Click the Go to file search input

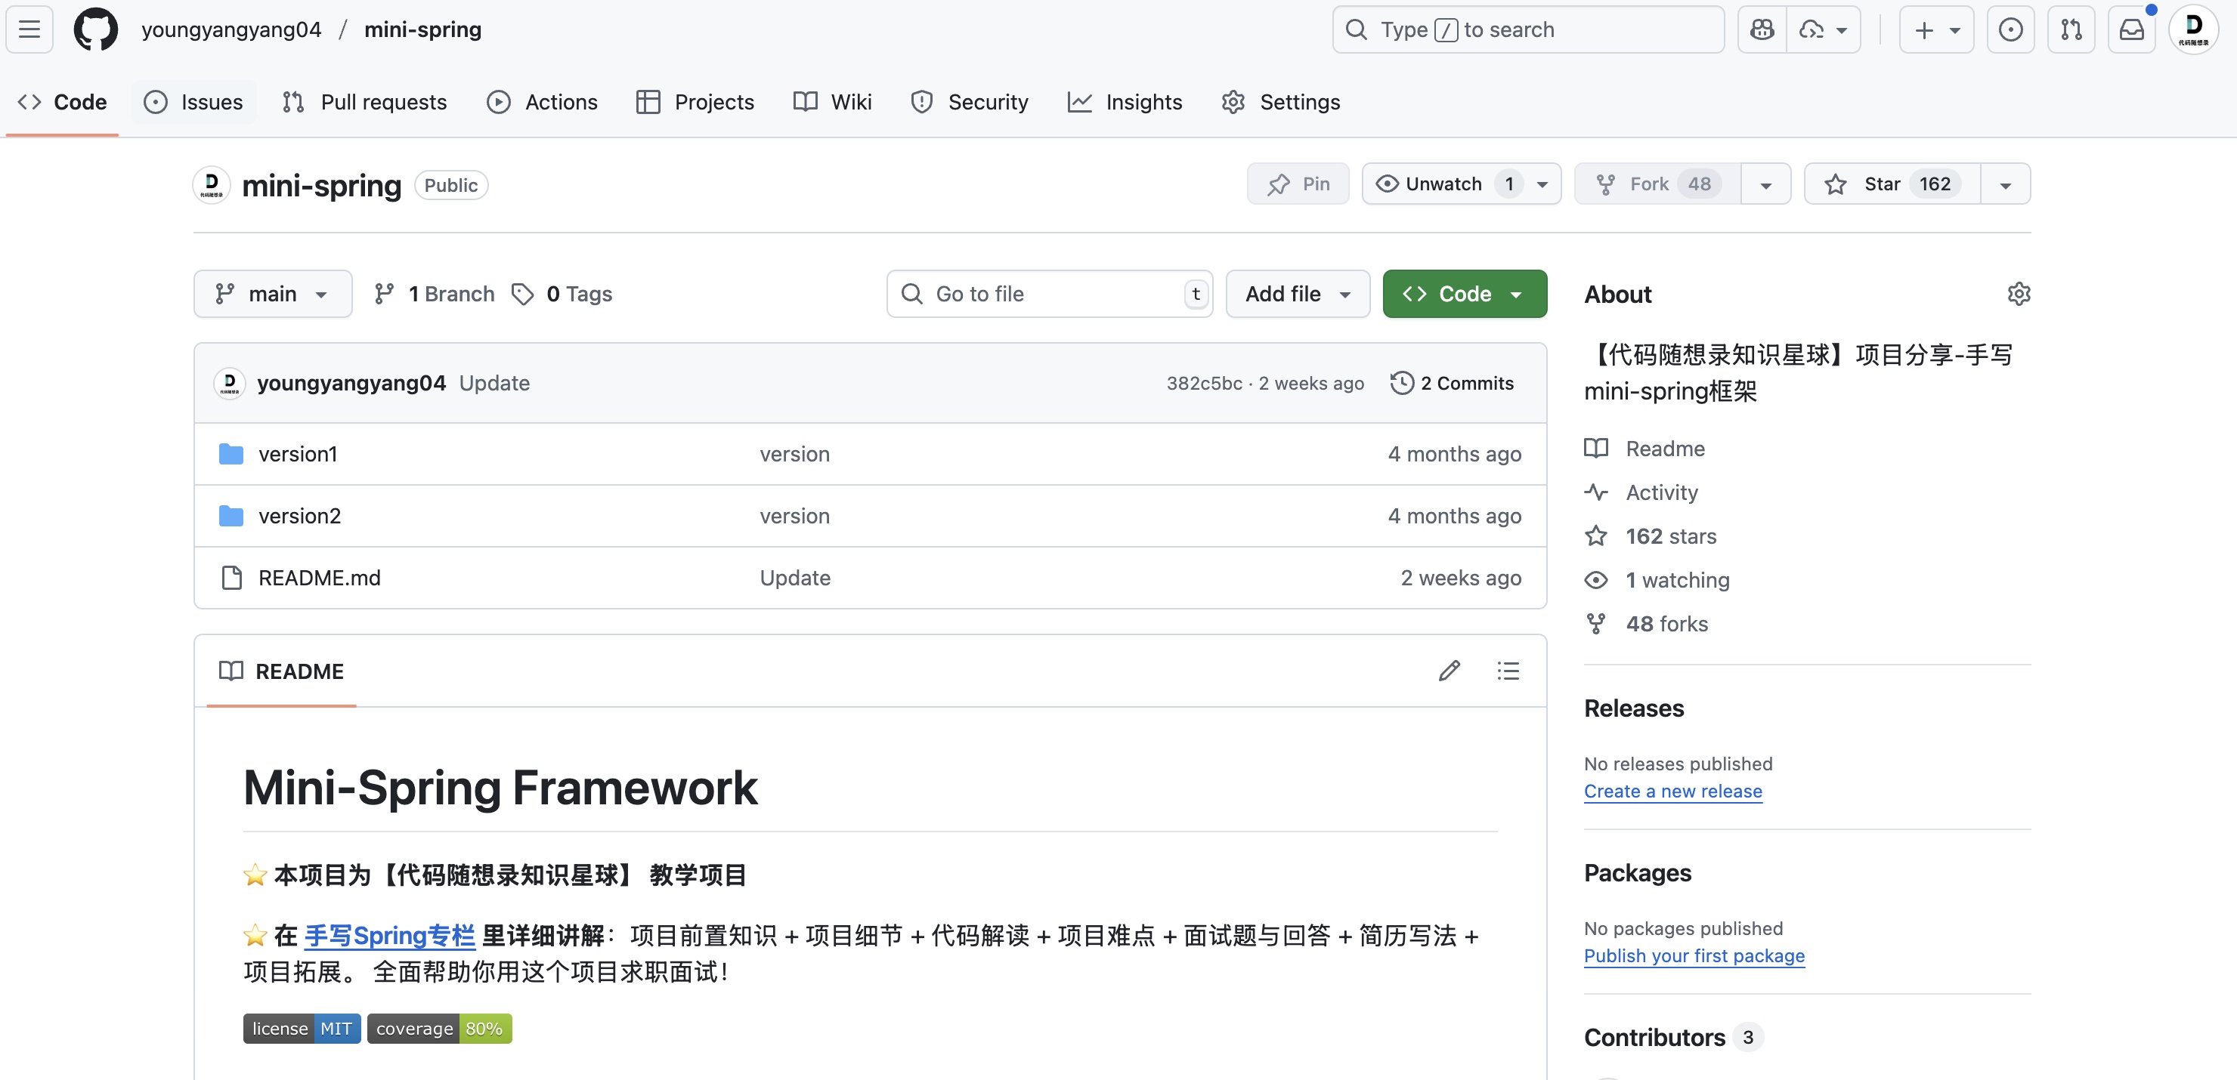pyautogui.click(x=1050, y=295)
